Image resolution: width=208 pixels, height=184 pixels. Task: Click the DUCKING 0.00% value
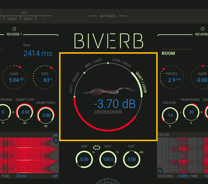point(183,176)
